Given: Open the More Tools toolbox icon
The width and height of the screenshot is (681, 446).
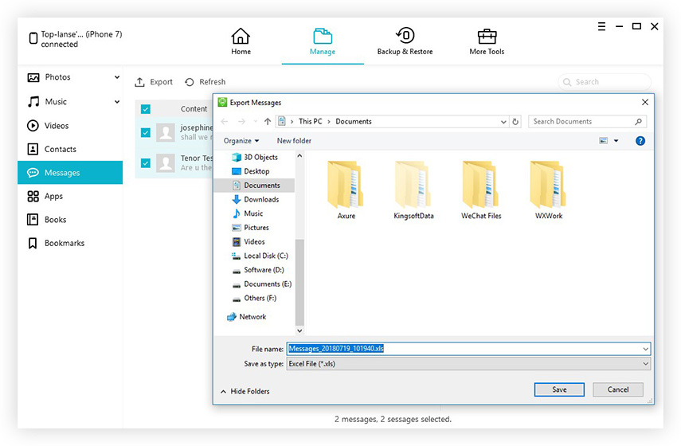Looking at the screenshot, I should [x=487, y=37].
